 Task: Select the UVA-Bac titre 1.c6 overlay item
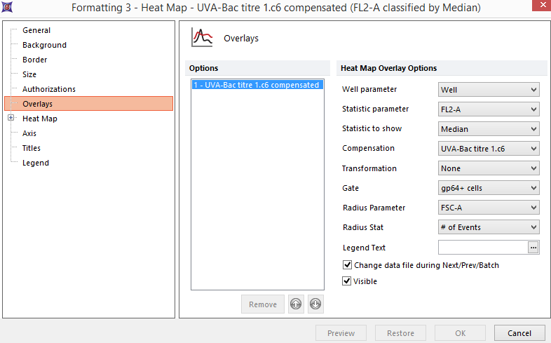pos(257,85)
